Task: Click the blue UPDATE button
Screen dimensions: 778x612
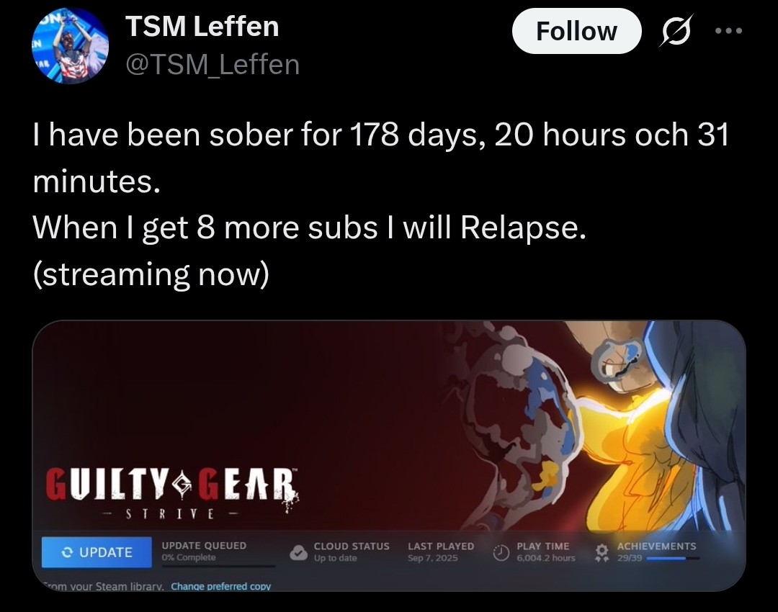Action: (x=97, y=552)
